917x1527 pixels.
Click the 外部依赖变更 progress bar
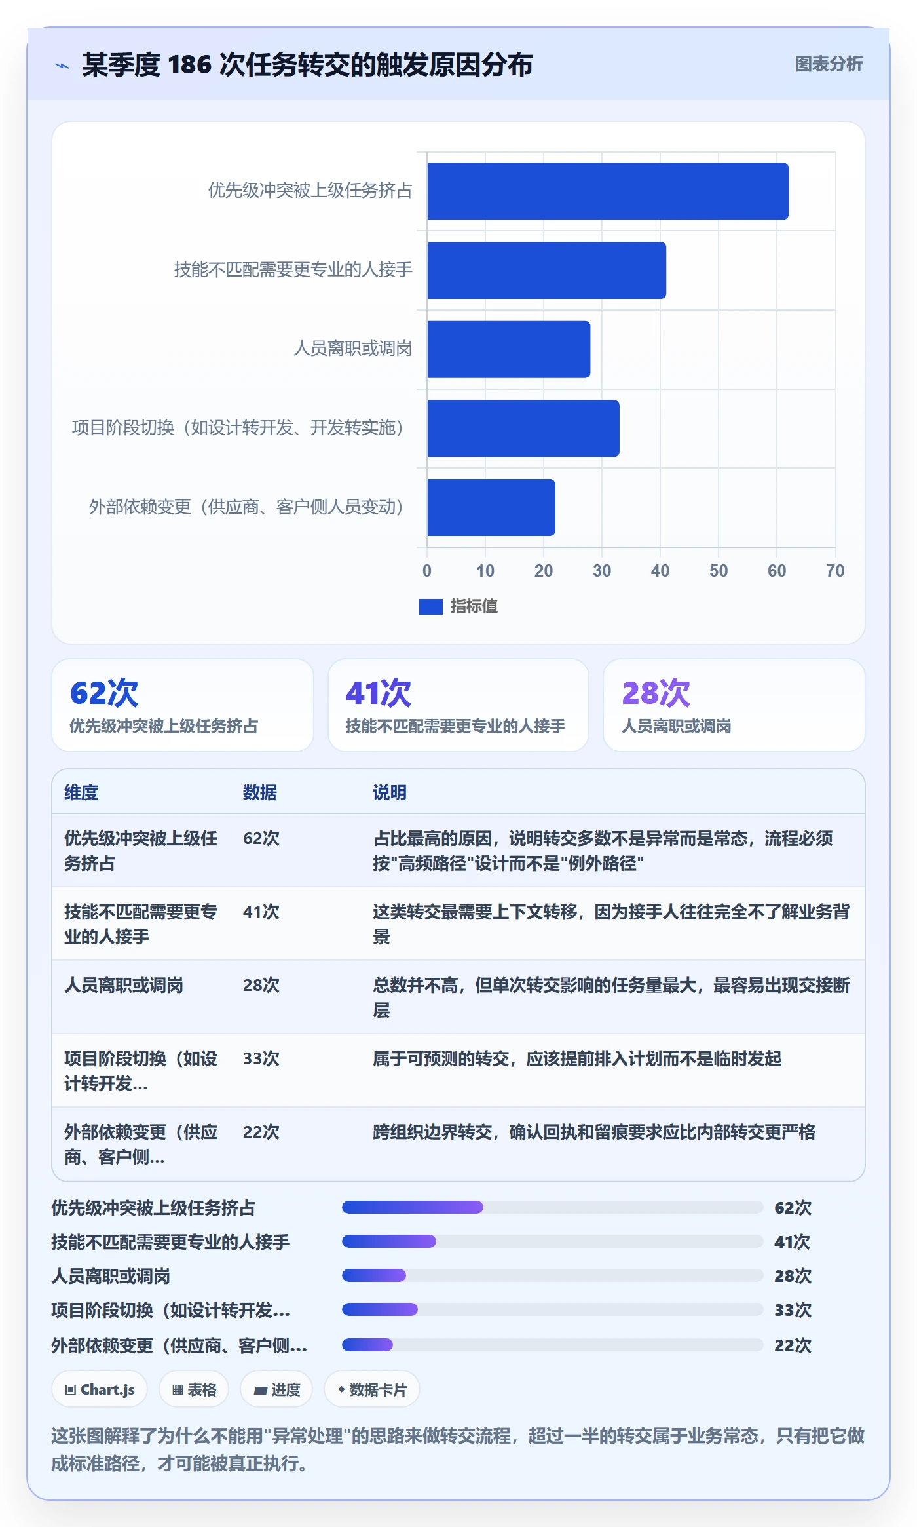click(553, 1345)
